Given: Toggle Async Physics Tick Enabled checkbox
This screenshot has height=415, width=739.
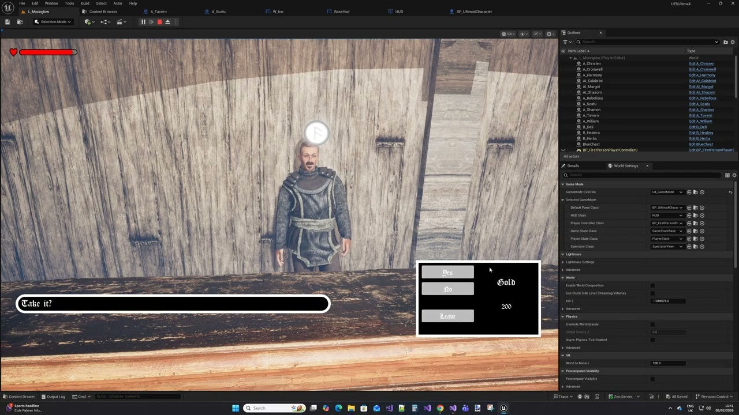Looking at the screenshot, I should coord(653,340).
